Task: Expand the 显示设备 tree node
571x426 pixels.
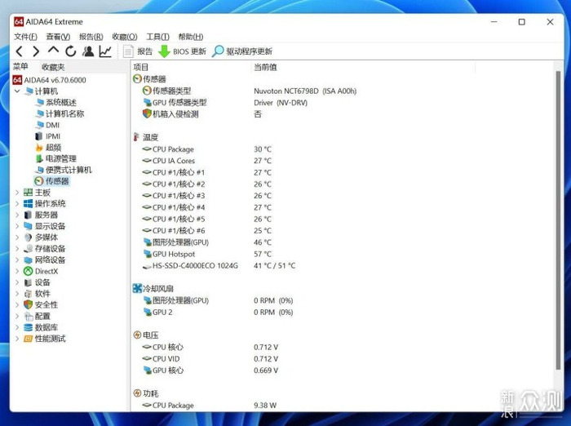Action: (x=17, y=226)
